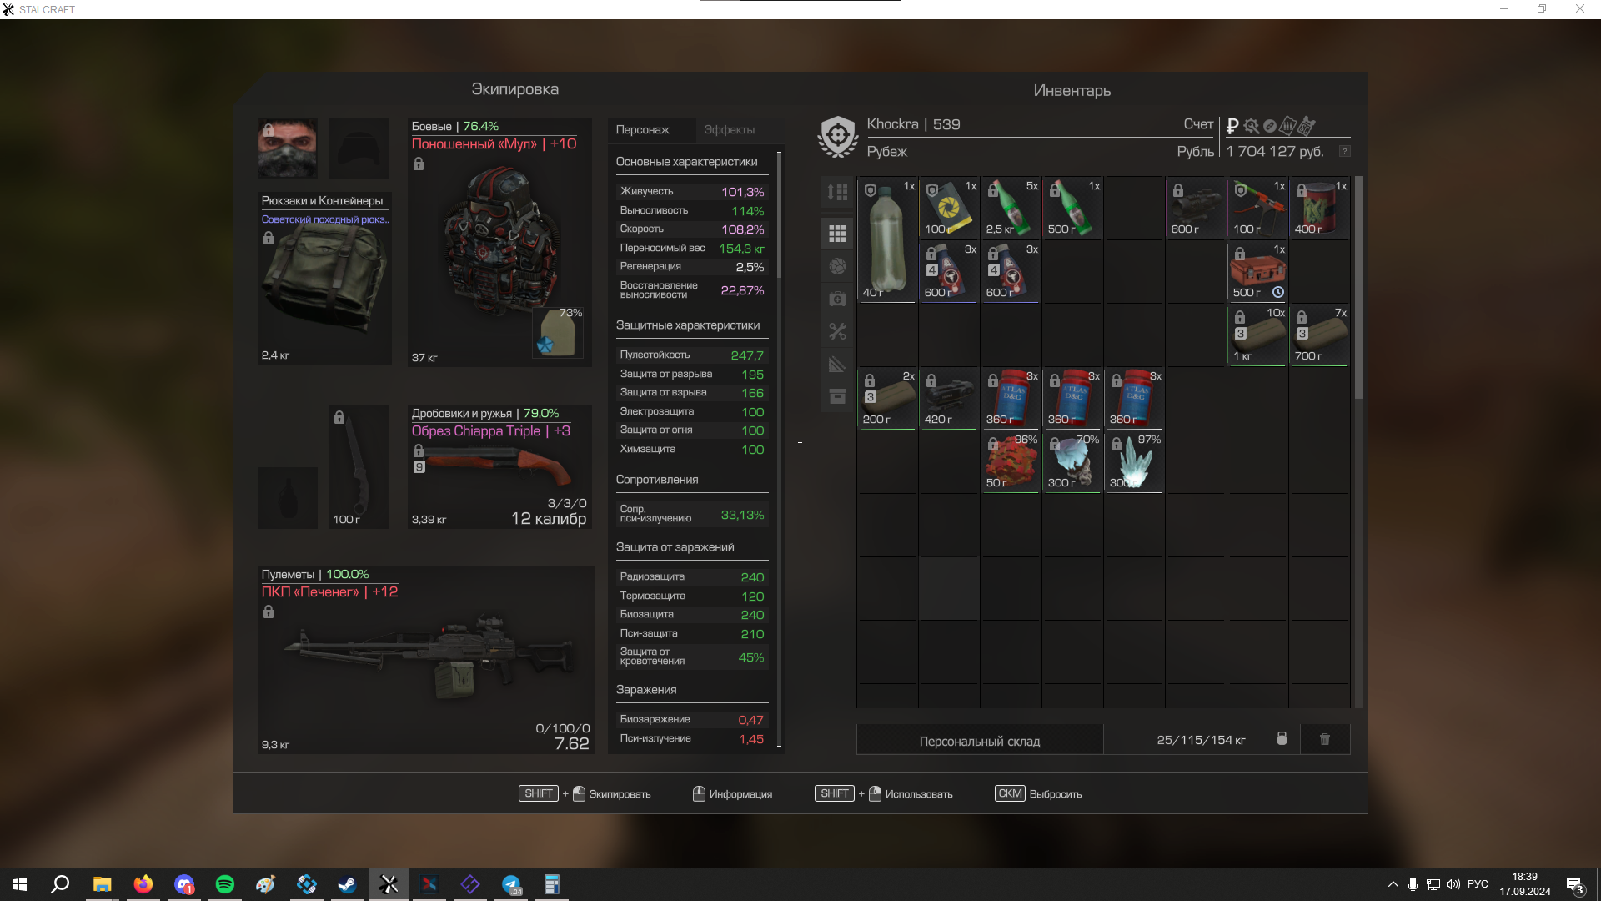Viewport: 1601px width, 901px height.
Task: Switch to the Эффекты tab
Action: tap(730, 129)
